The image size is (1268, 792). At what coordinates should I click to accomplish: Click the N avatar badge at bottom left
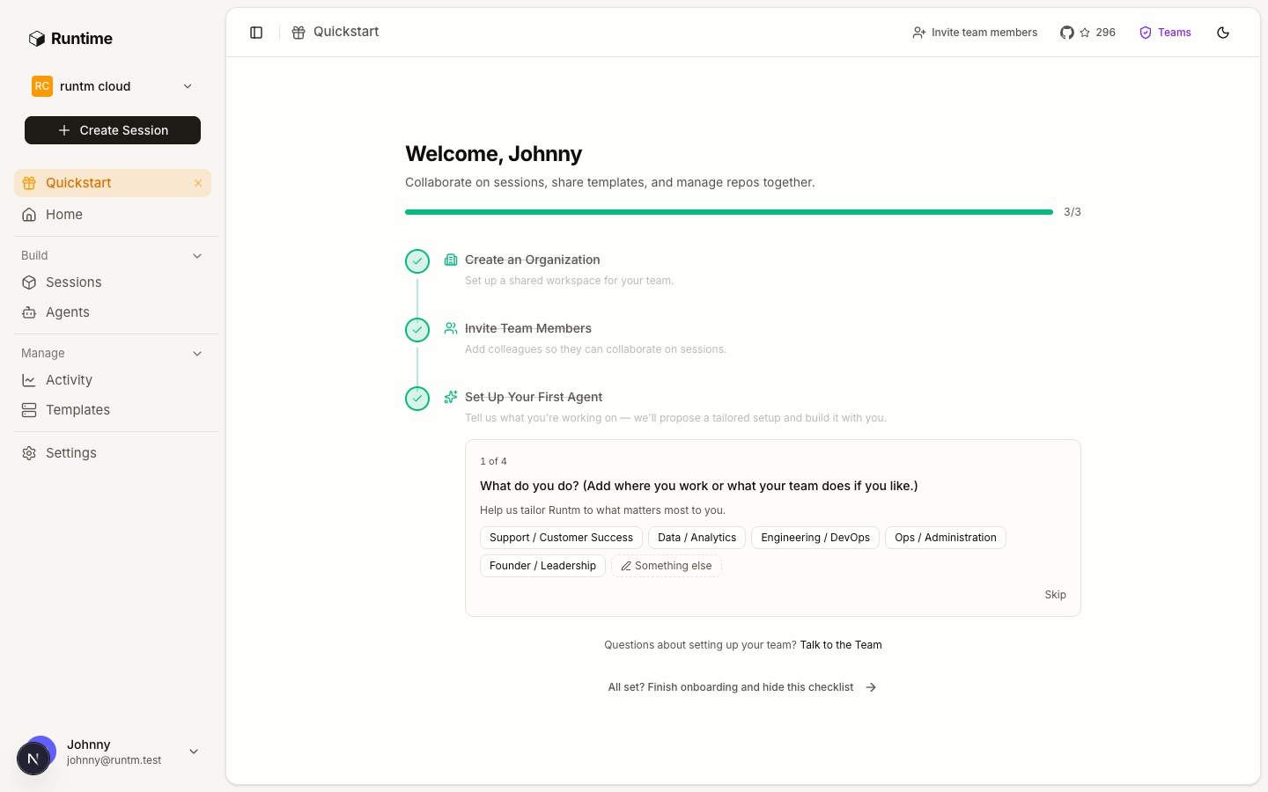(x=33, y=759)
